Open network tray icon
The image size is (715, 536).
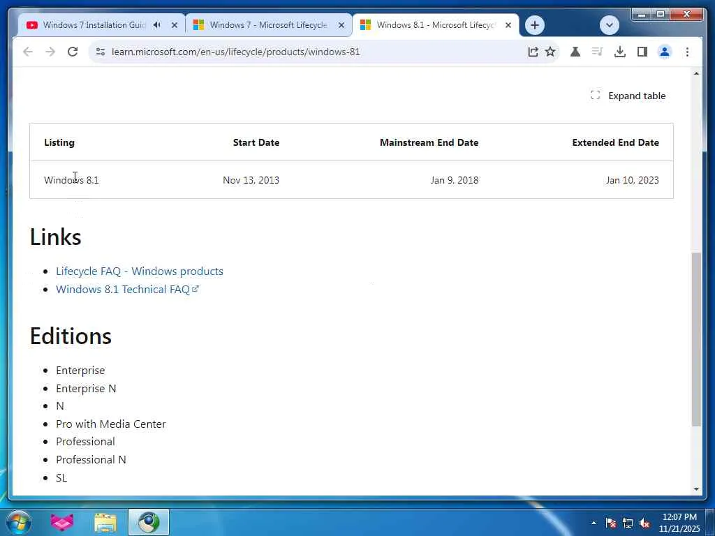point(628,523)
